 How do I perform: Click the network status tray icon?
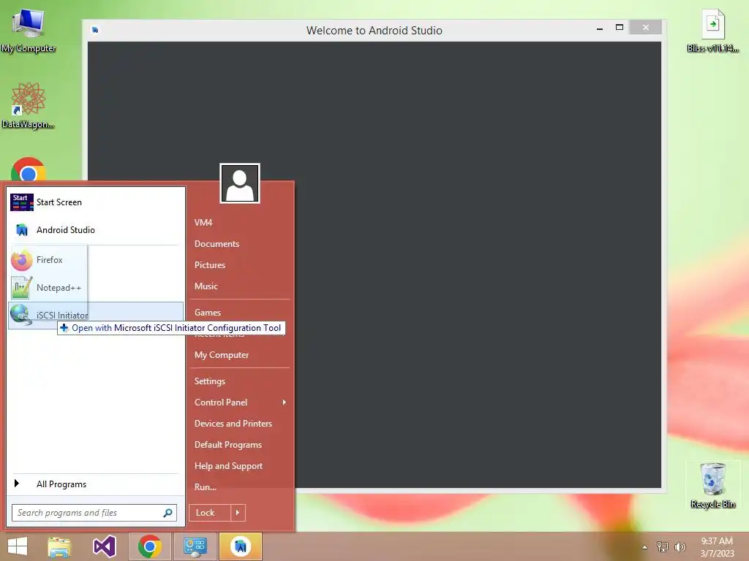pos(663,547)
